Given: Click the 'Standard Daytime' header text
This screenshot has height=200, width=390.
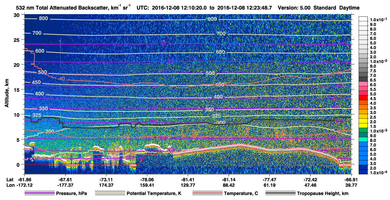Looking at the screenshot, I should tap(337, 8).
